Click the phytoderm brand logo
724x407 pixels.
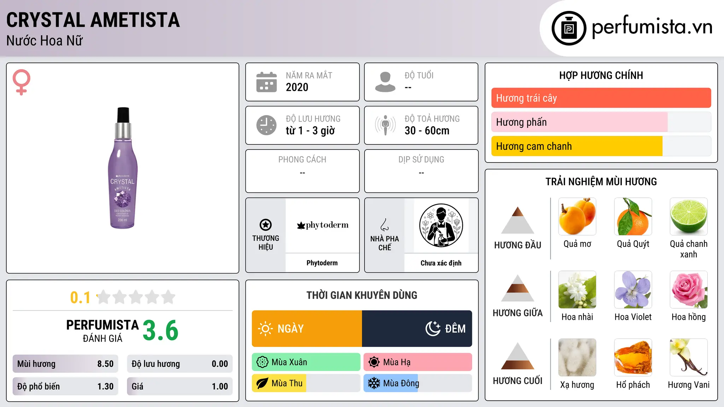(x=322, y=225)
